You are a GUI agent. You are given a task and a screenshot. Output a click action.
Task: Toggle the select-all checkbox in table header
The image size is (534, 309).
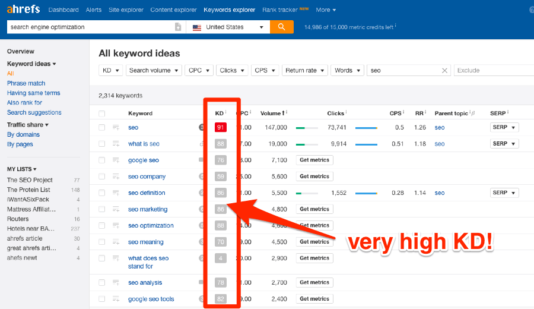pos(102,113)
